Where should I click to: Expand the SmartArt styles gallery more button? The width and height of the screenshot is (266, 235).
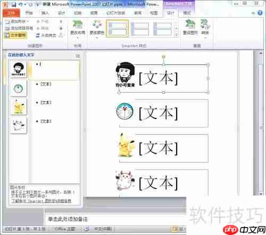pyautogui.click(x=176, y=35)
